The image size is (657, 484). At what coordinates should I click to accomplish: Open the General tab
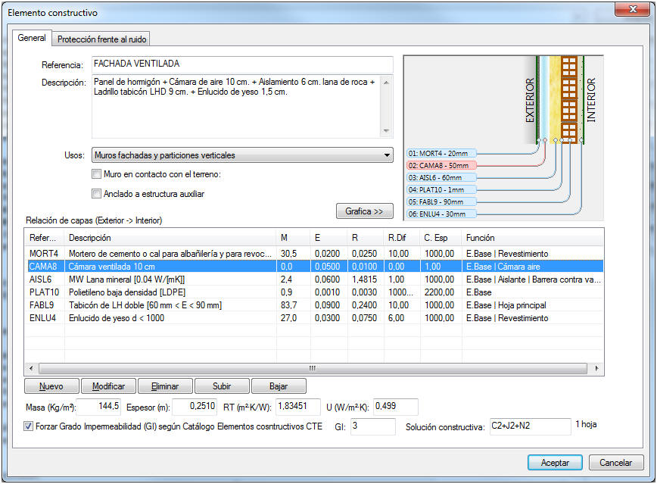click(32, 38)
